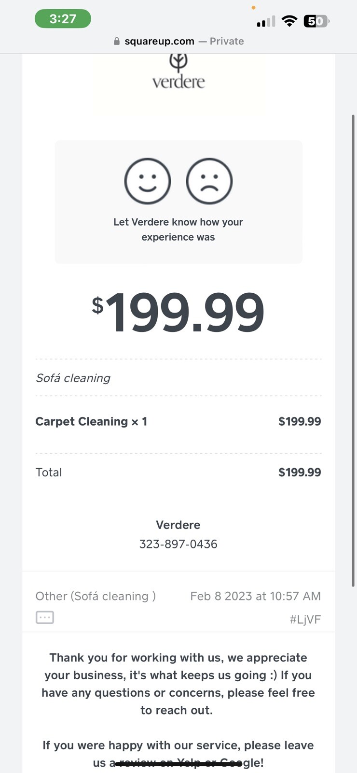Tap the Wi-Fi status icon
The width and height of the screenshot is (357, 773).
(x=289, y=21)
